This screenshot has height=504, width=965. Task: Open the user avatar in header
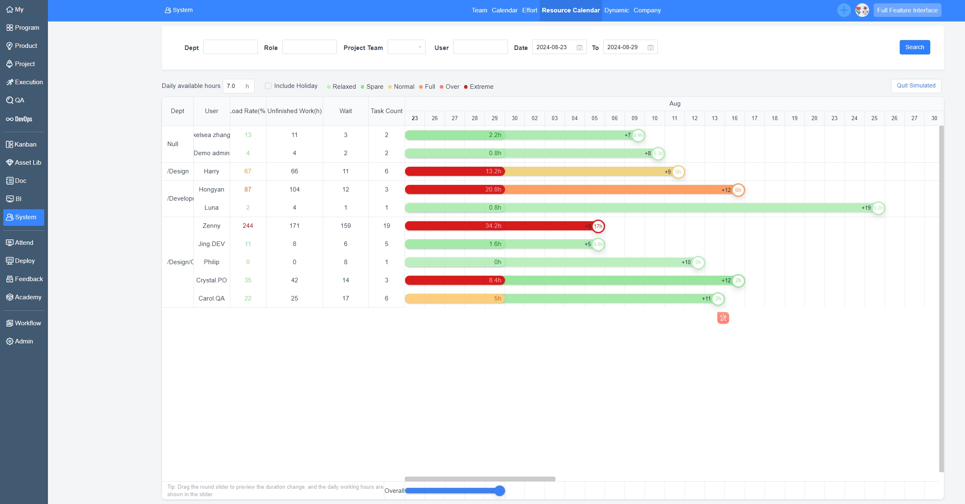tap(862, 10)
